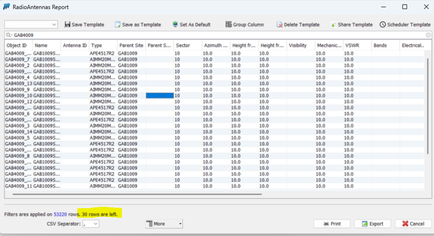Click the Parent Site column header
This screenshot has width=434, height=236.
(x=131, y=46)
